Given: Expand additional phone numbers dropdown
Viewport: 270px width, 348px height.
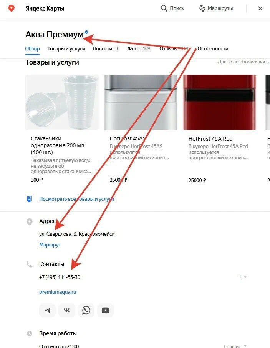Looking at the screenshot, I should click(242, 277).
